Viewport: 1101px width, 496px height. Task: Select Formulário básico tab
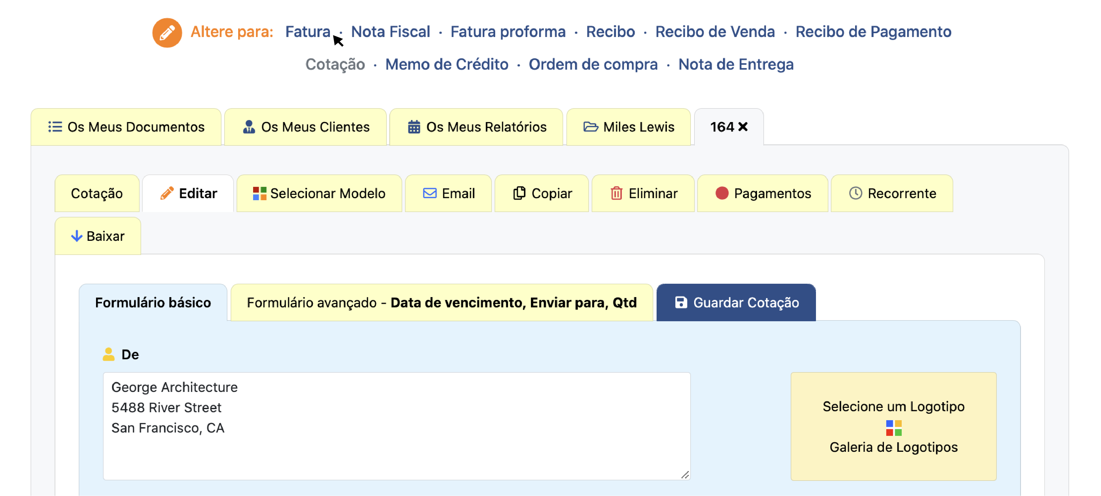pyautogui.click(x=153, y=302)
